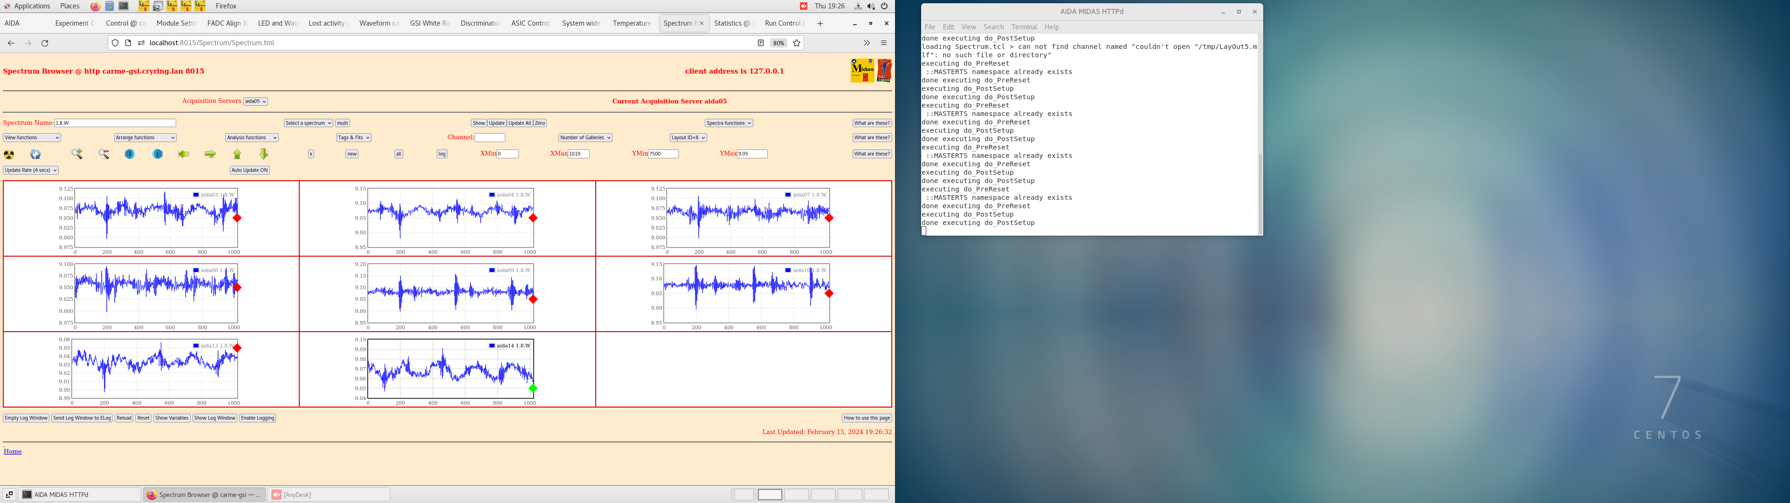Toggle the log scale button
This screenshot has height=503, width=1790.
coord(442,154)
